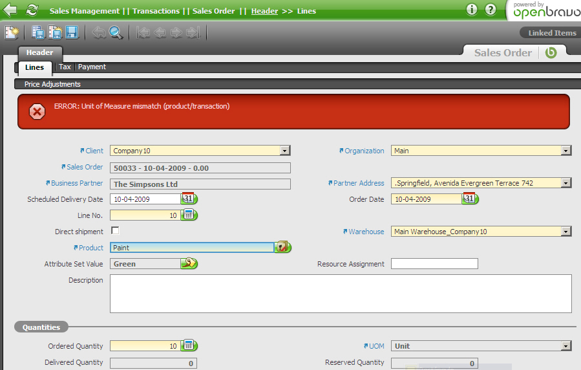Click the Header breadcrumb link

coord(264,11)
